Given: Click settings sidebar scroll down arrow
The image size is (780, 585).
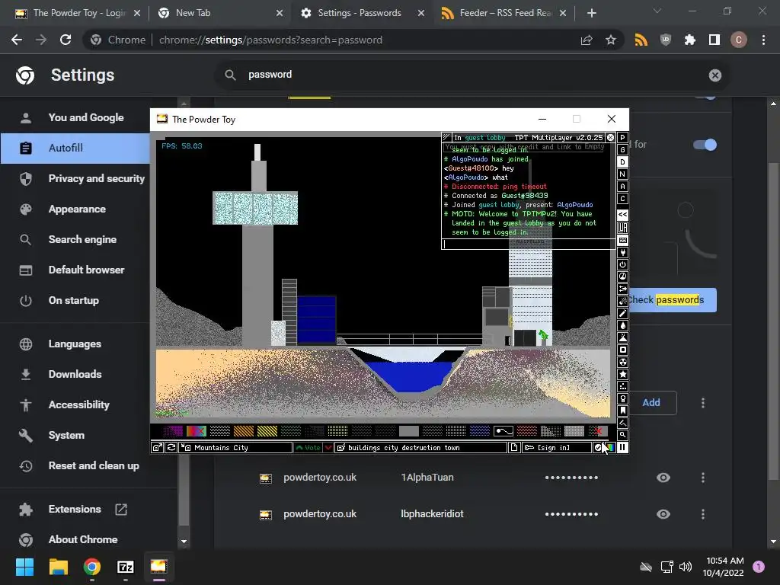Looking at the screenshot, I should (x=184, y=542).
